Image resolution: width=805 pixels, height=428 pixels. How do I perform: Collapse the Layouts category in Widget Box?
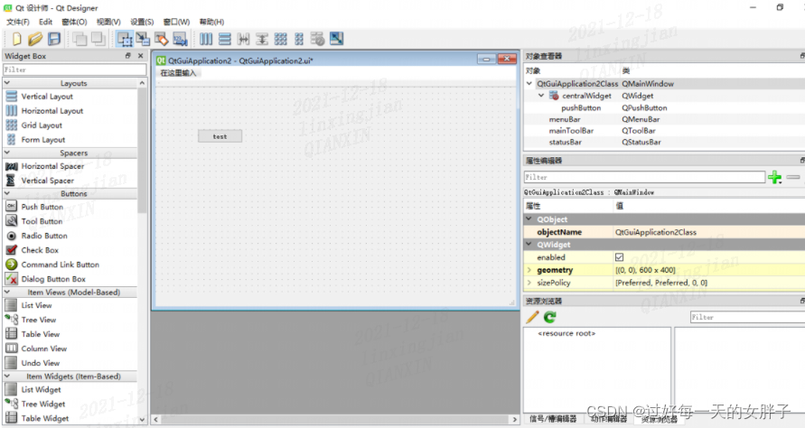click(7, 83)
